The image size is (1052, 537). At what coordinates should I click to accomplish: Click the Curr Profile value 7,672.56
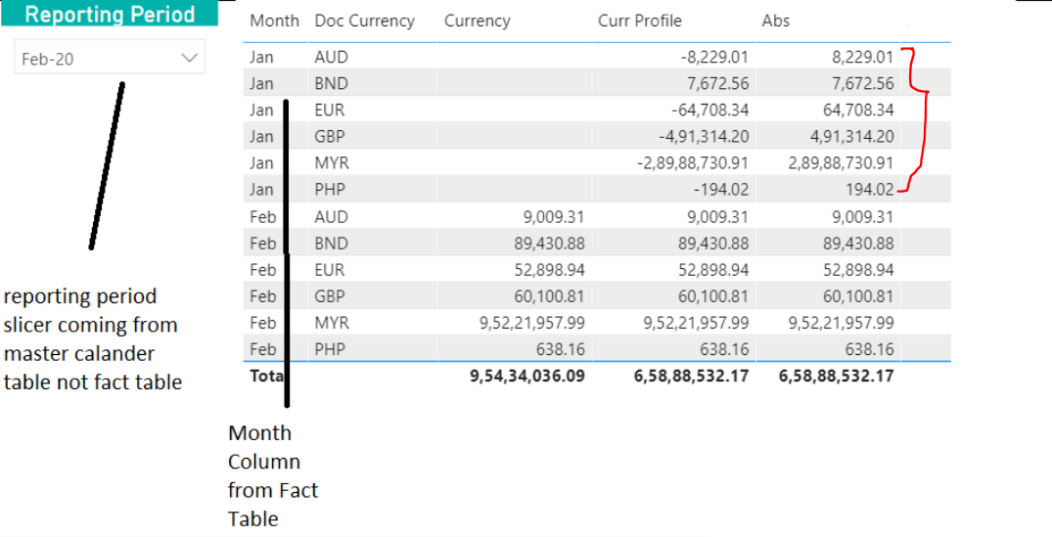click(x=717, y=84)
